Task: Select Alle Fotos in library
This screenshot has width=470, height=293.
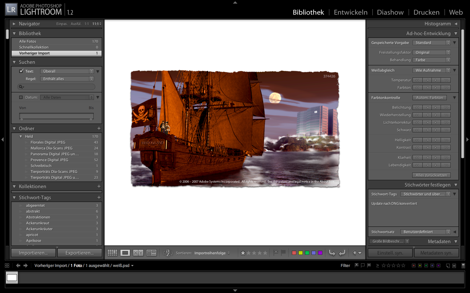Action: (56, 41)
